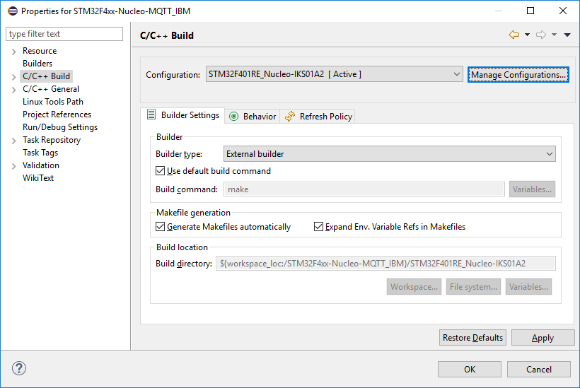This screenshot has height=388, width=580.
Task: Select Project References in the tree
Action: click(x=57, y=114)
